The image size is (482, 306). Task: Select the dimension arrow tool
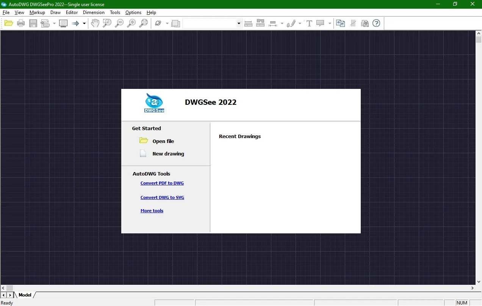(x=273, y=23)
